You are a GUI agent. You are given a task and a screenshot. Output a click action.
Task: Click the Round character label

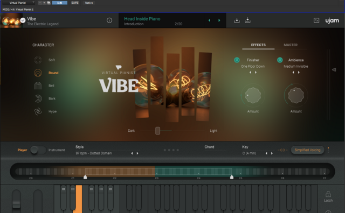(53, 73)
